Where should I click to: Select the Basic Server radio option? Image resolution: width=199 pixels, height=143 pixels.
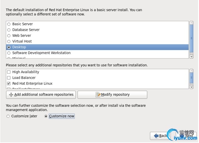tap(9, 24)
